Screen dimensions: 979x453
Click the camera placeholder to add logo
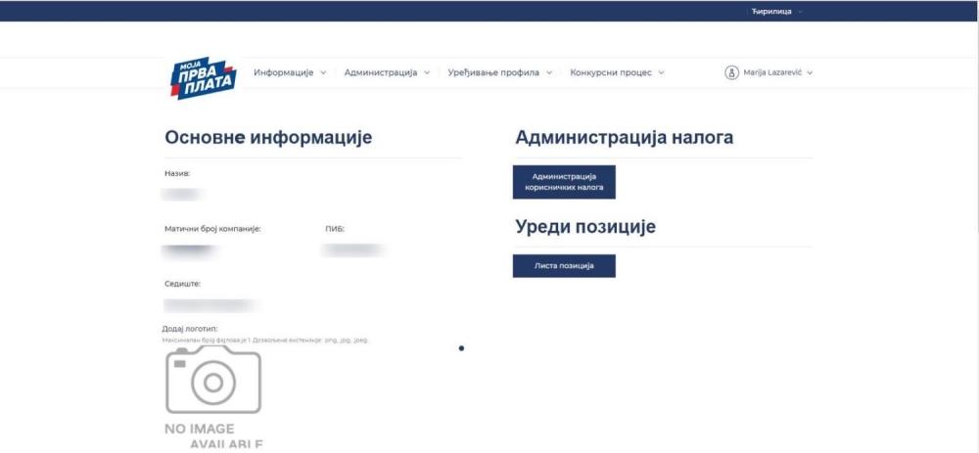(213, 380)
